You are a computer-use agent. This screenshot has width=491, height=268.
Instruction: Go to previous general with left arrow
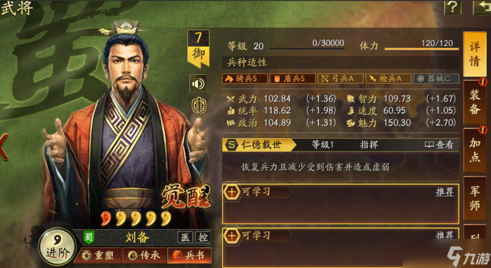4,147
